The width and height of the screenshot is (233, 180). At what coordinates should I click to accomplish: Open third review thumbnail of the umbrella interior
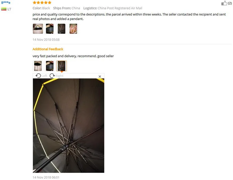62,29
